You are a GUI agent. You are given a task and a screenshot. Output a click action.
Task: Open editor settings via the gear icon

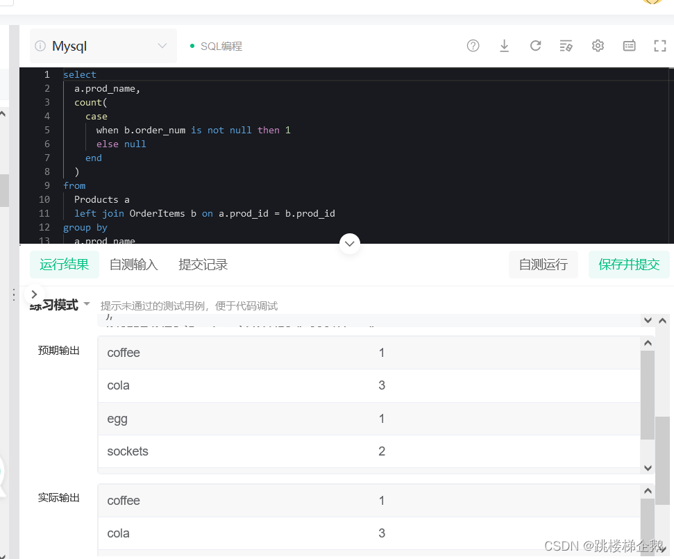pyautogui.click(x=598, y=46)
